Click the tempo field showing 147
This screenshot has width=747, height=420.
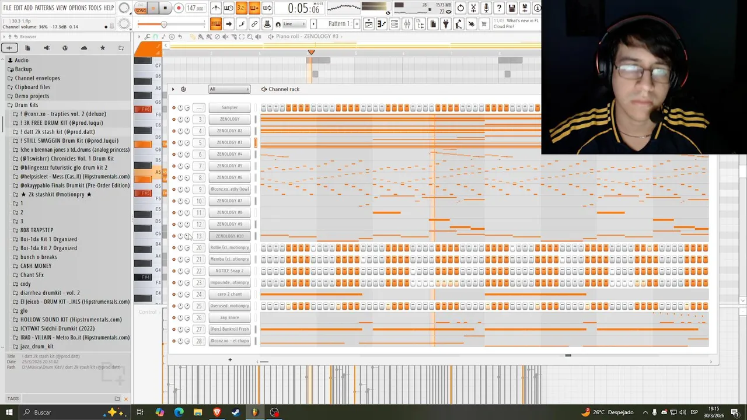point(195,8)
